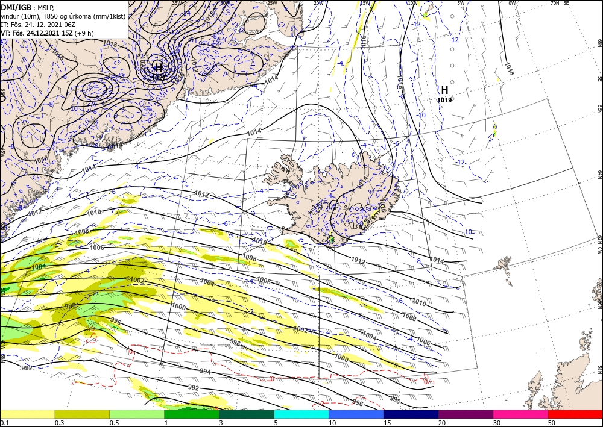Click the '25W' longitude label at top
The image size is (603, 427).
(272, 3)
